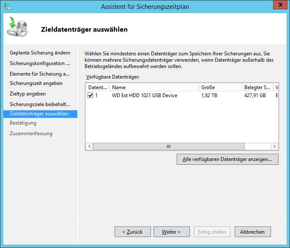Sort by the Belegter S... column header
Viewport: 290px width, 248px height.
pos(257,87)
